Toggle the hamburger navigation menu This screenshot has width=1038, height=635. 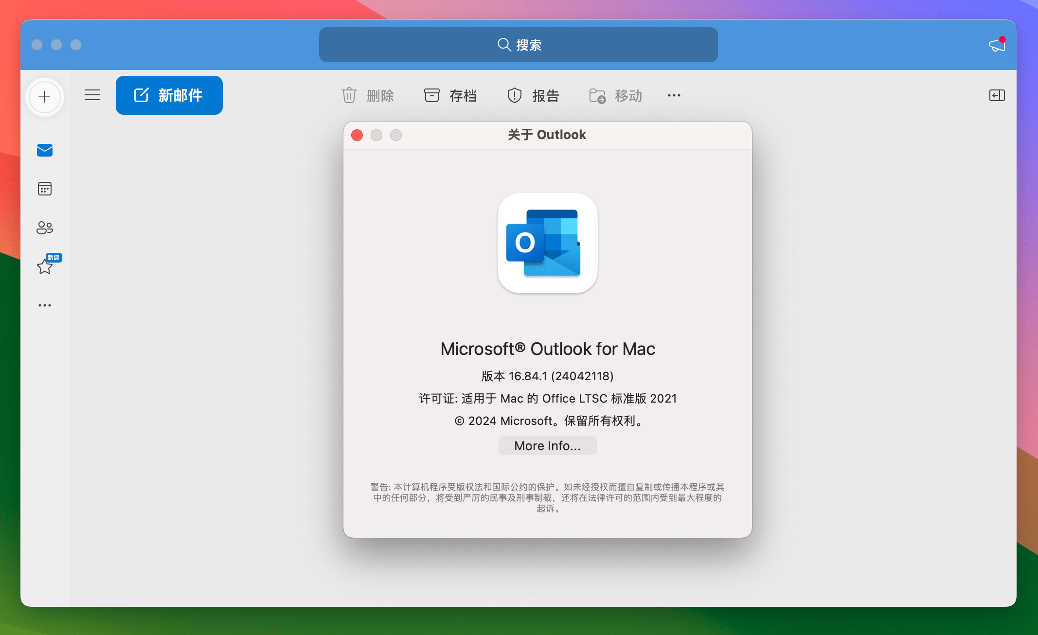[92, 95]
